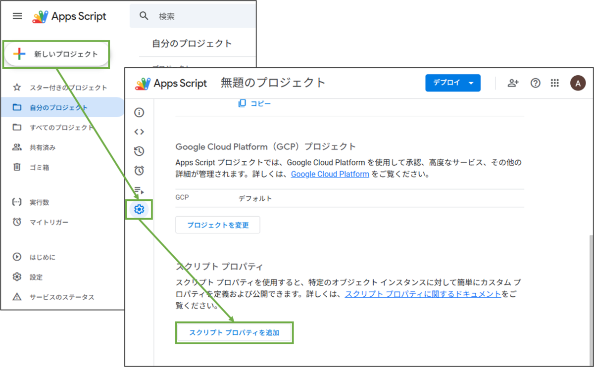The image size is (594, 367).
Task: Open スクリプト プロパティに関するドキュメント link
Action: click(x=423, y=294)
